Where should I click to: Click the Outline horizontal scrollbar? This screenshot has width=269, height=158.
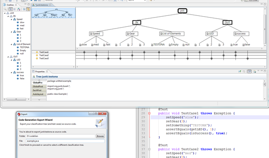click(x=16, y=99)
